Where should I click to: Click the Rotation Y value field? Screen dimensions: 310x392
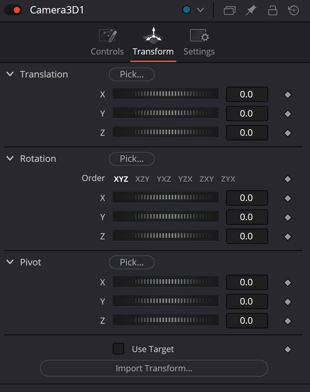click(x=247, y=217)
